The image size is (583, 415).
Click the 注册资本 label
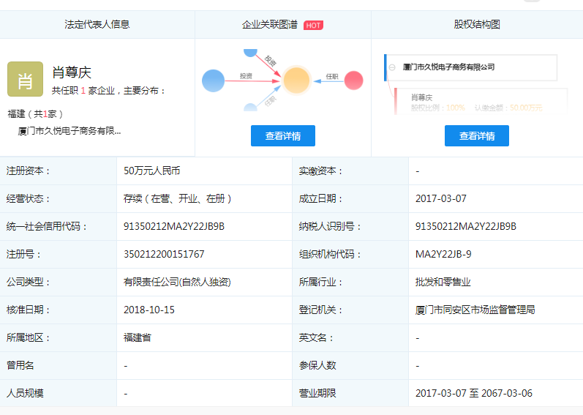tap(28, 171)
